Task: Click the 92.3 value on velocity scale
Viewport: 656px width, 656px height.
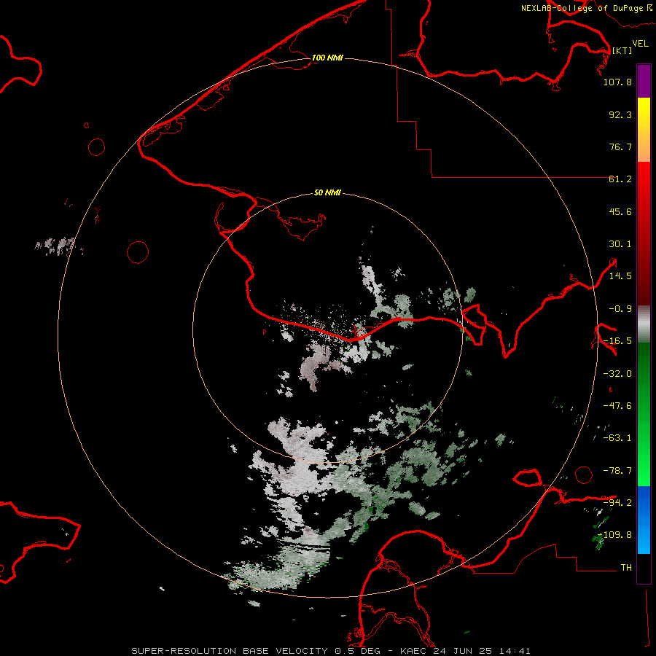Action: pos(620,114)
